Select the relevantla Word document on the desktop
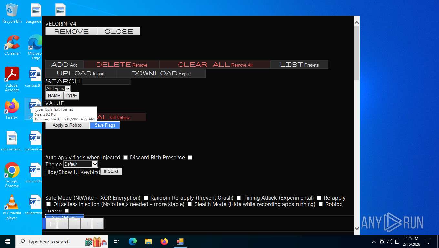This screenshot has height=248, width=439. [34, 173]
